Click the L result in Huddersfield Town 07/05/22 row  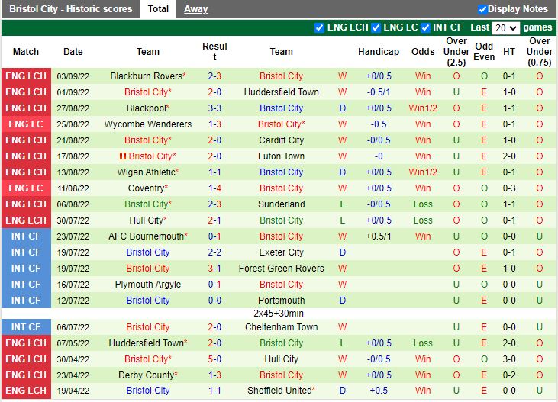click(342, 343)
